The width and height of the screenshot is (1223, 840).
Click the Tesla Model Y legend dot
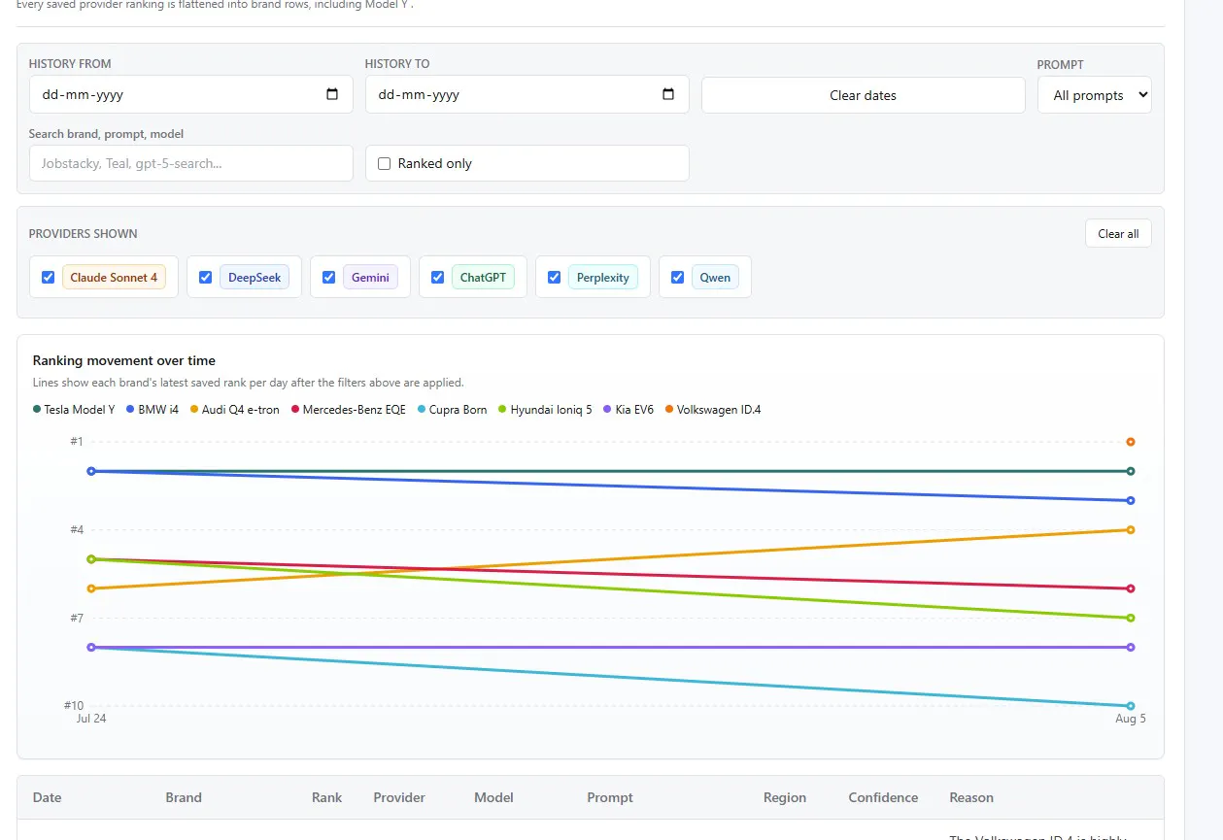click(37, 410)
